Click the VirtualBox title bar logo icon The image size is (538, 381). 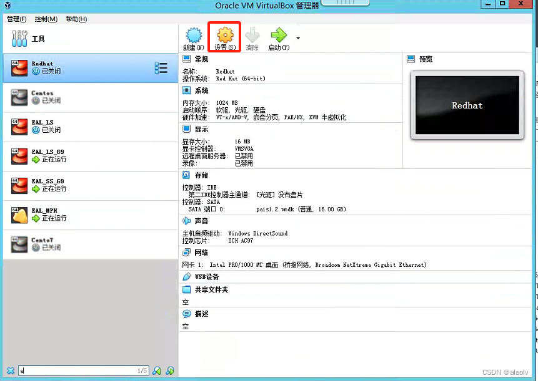[7, 5]
